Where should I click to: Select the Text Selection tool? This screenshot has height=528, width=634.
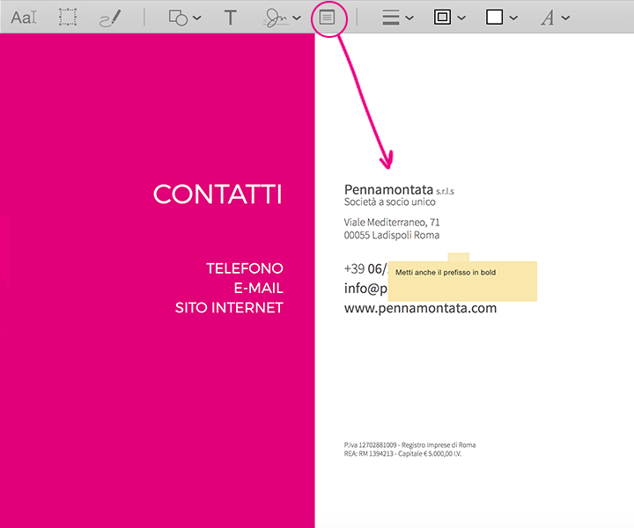tap(24, 18)
